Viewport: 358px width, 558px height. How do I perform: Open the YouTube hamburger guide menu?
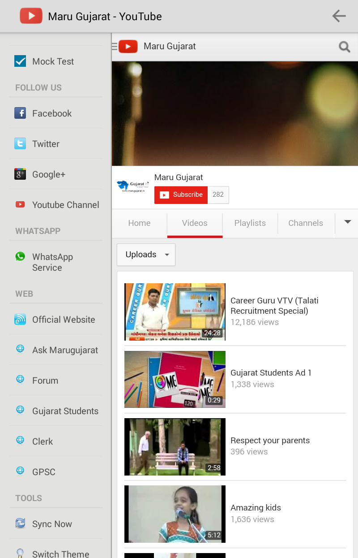[115, 46]
